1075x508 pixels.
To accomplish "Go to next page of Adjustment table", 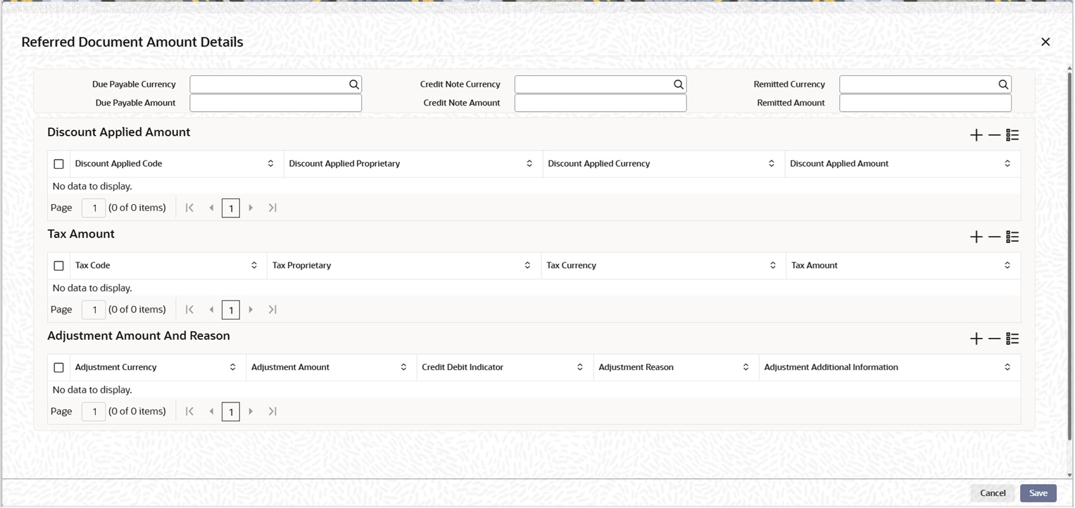I will click(x=251, y=412).
